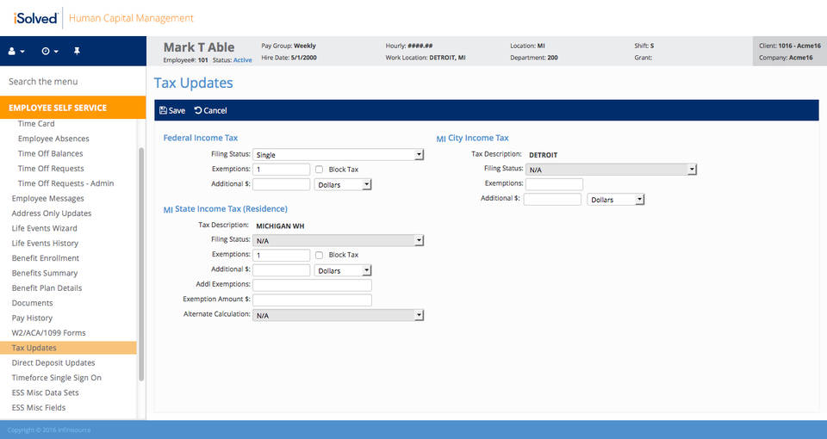Click the Cancel undo arrow icon
This screenshot has height=439, width=827.
pos(198,111)
